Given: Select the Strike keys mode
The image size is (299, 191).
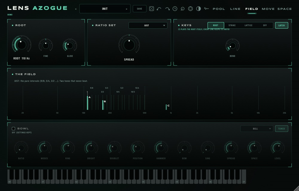Looking at the screenshot, I should click(x=232, y=25).
